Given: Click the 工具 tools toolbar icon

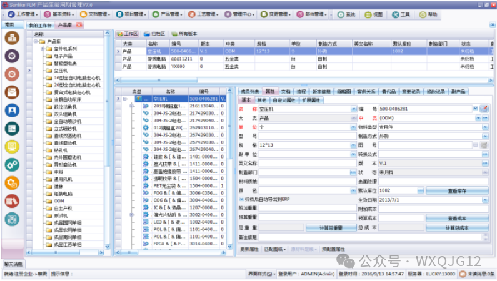Looking at the screenshot, I should (396, 14).
